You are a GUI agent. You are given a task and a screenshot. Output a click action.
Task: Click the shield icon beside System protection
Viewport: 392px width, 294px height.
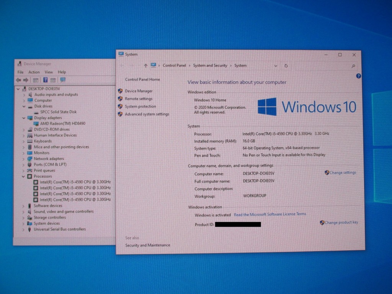[120, 106]
